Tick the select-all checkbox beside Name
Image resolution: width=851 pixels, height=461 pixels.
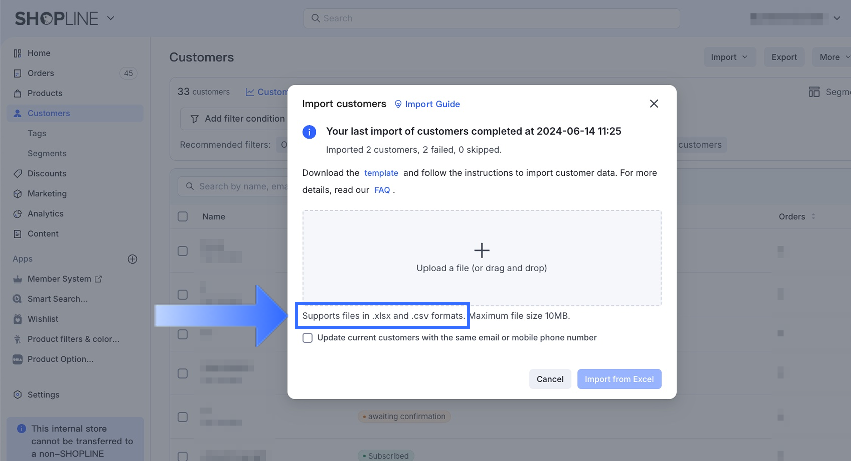(x=183, y=217)
